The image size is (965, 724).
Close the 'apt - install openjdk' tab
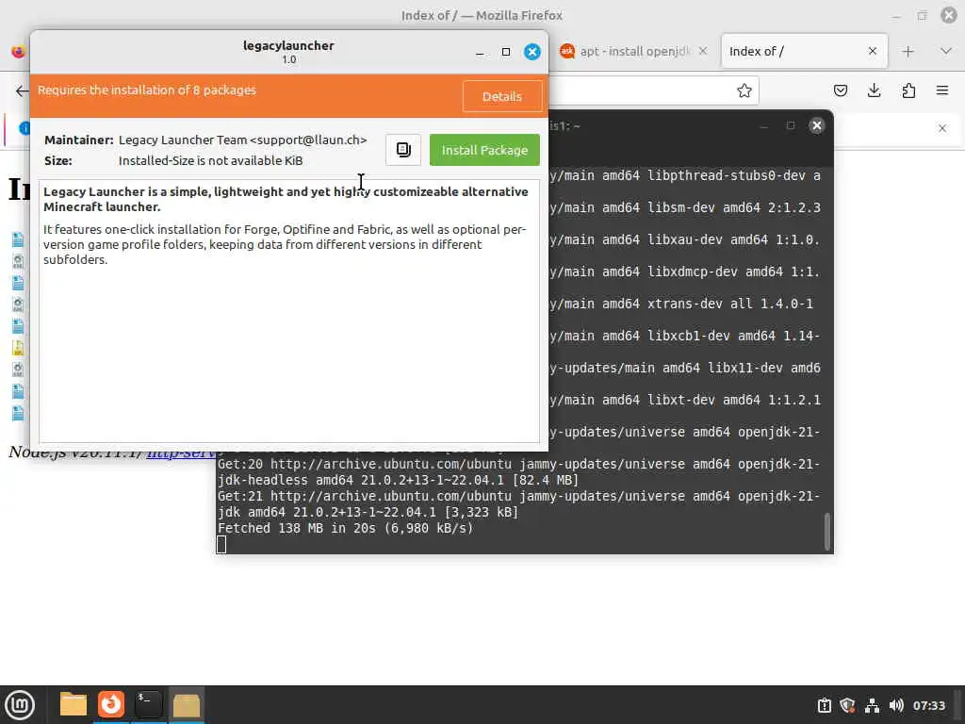click(x=703, y=51)
